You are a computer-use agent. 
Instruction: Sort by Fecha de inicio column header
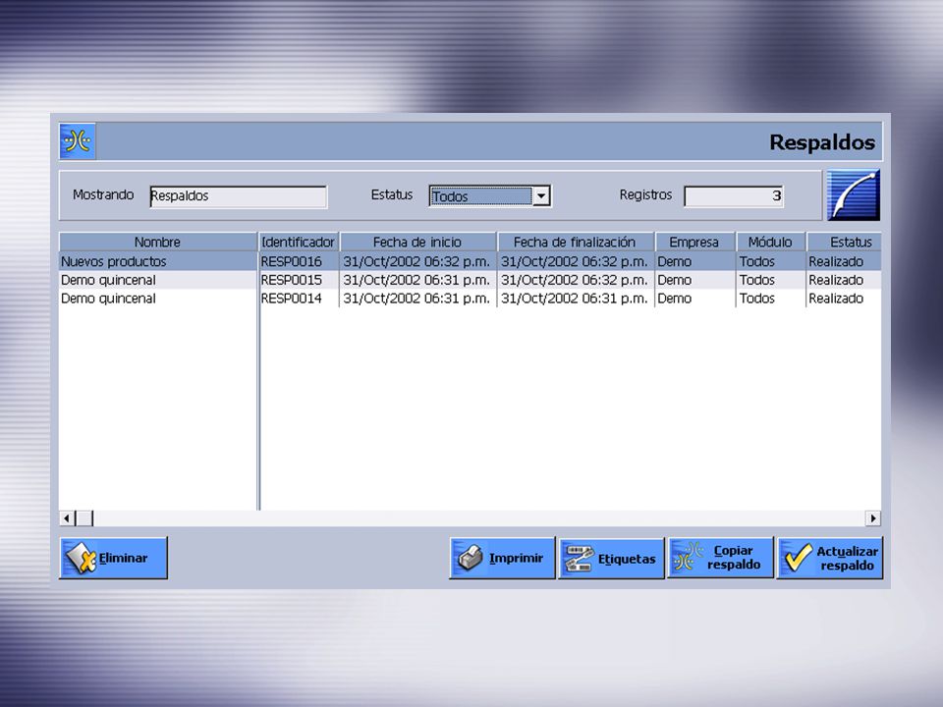point(417,242)
